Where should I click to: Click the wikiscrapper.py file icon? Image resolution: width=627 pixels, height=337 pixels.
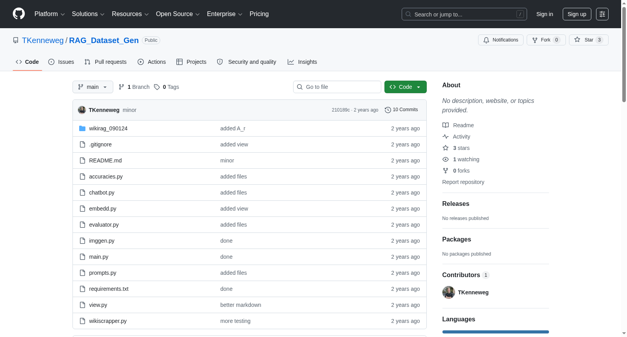[x=82, y=321]
